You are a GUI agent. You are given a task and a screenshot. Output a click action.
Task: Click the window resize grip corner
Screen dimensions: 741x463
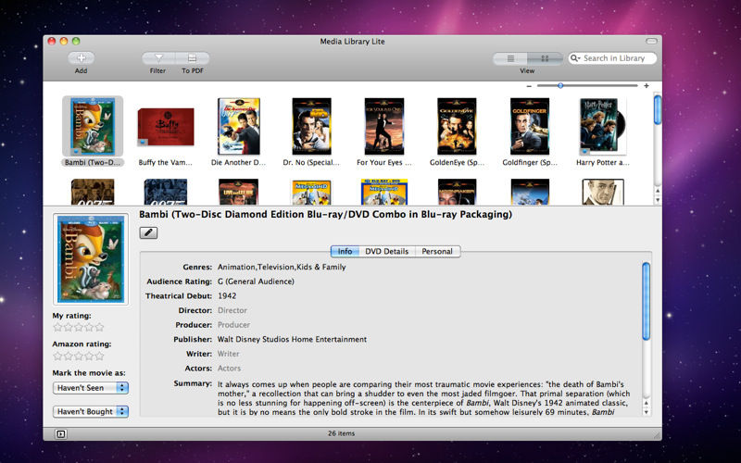pos(657,434)
